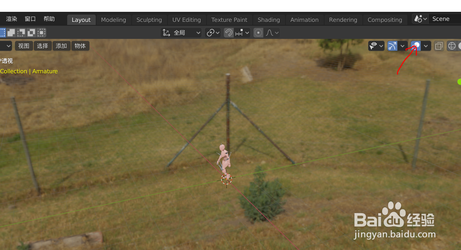
Task: Select the intersect selection mode icon
Action: (41, 33)
